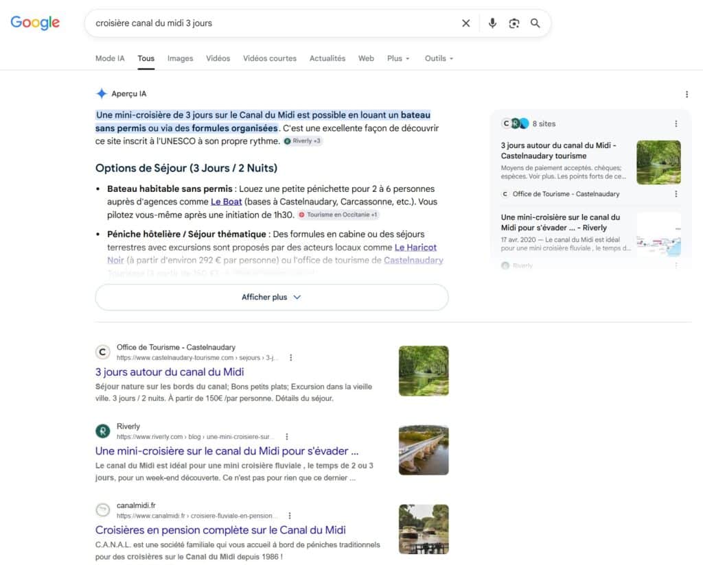Click canal thumbnail of Castelnaudary search result

(x=424, y=371)
